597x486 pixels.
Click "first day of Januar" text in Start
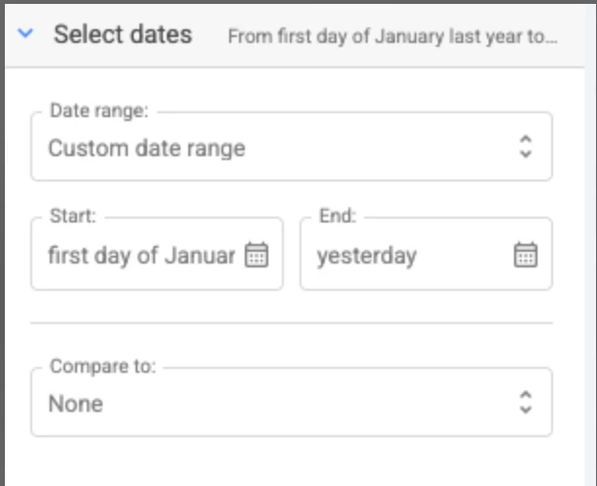click(x=141, y=256)
